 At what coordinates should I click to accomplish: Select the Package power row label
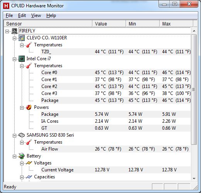coord(50,114)
